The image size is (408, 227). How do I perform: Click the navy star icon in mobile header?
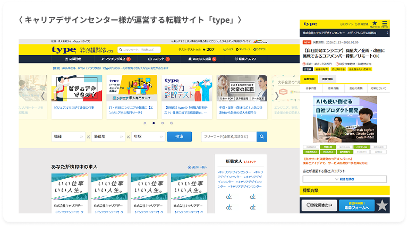pos(375,24)
